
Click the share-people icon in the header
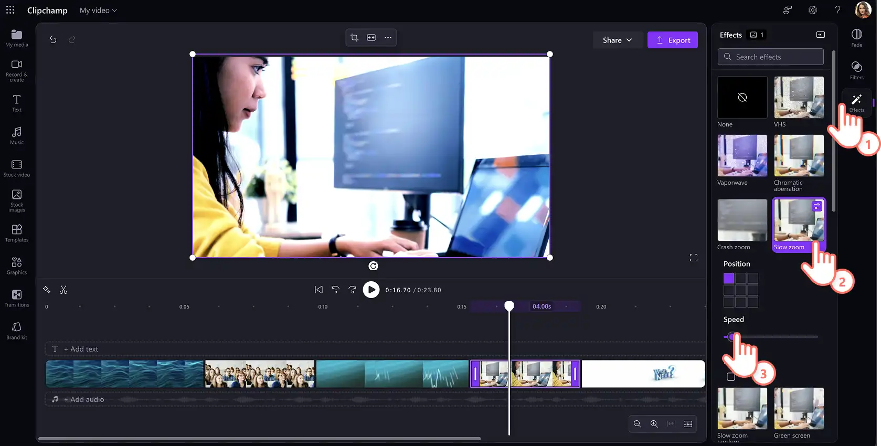coord(788,10)
